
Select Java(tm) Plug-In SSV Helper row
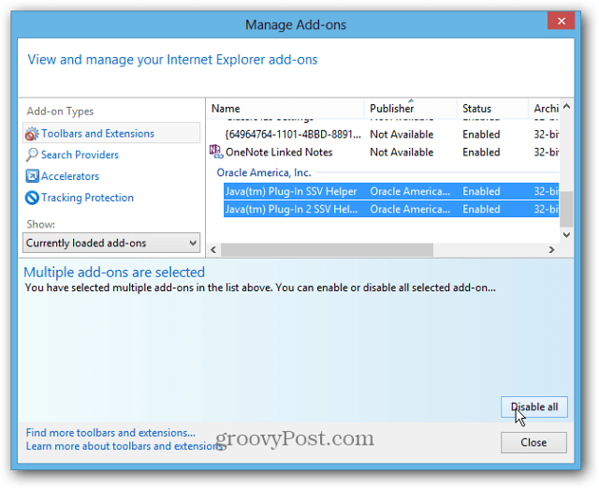coord(391,191)
